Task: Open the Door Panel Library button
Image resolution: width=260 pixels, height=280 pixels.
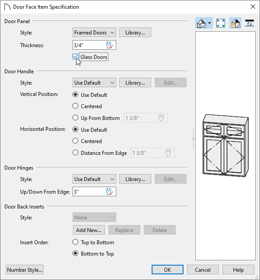Action: coord(135,33)
